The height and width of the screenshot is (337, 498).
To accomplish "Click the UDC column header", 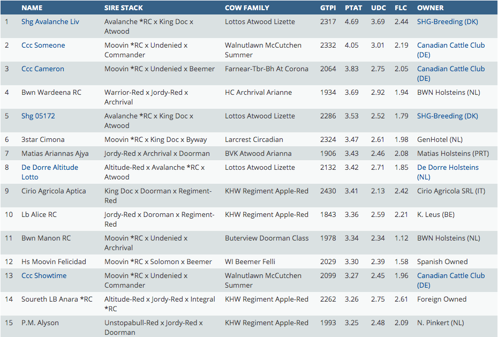I will click(x=378, y=8).
